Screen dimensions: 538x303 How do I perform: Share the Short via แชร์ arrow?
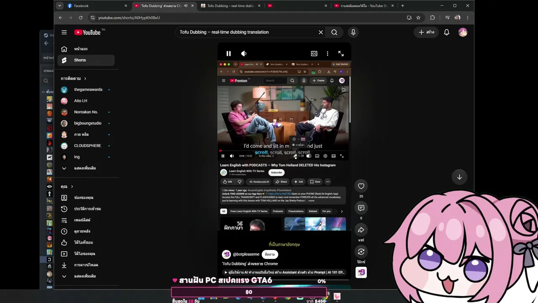pos(361,230)
